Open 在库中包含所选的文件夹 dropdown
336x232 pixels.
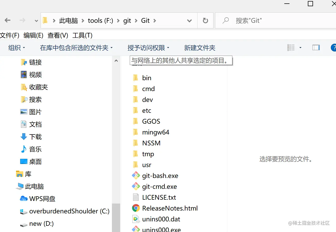[x=76, y=48]
